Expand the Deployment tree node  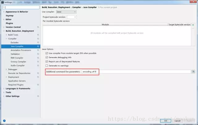(6, 77)
